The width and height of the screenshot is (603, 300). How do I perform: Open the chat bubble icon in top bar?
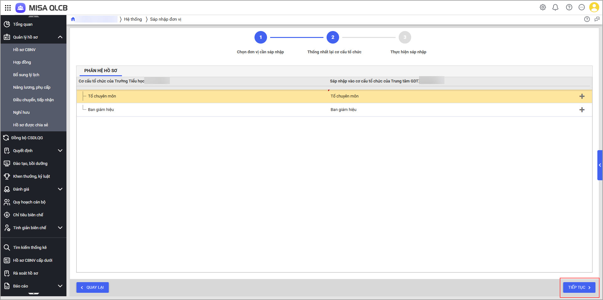click(582, 7)
